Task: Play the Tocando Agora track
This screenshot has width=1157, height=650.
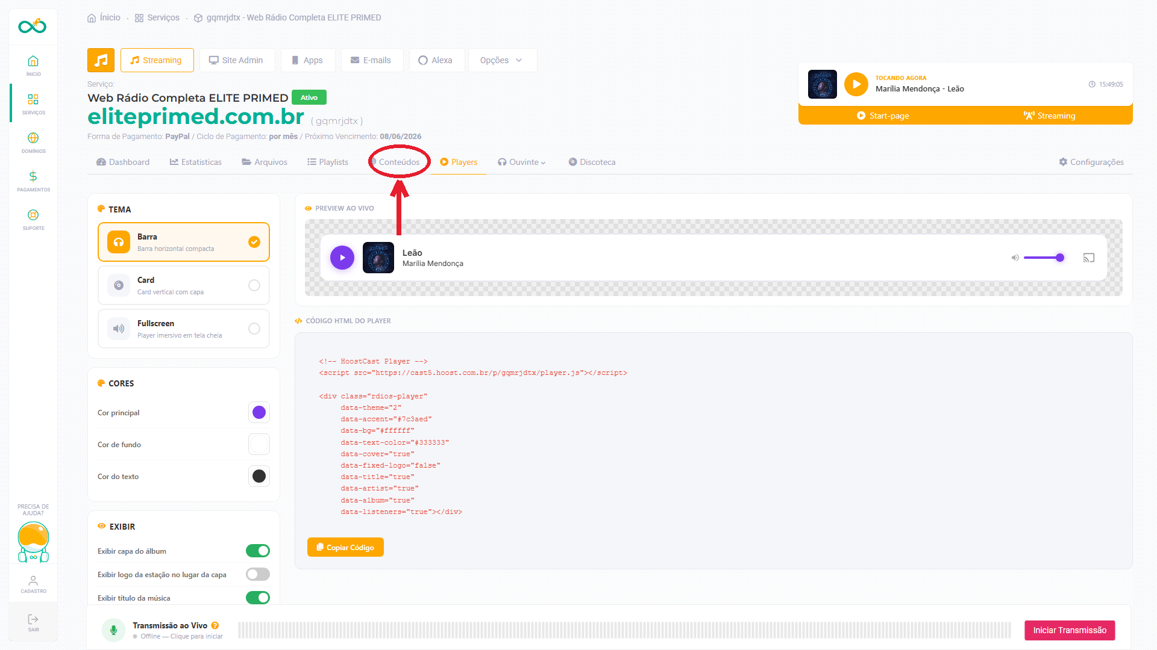Action: point(856,84)
